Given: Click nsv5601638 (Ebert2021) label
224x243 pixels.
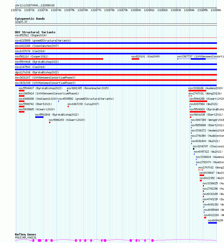Looking at the screenshot, I should click(206, 115).
